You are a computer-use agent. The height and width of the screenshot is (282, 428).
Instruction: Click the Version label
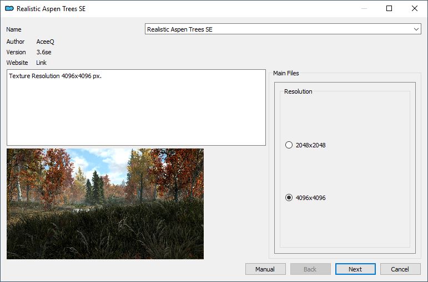point(16,52)
